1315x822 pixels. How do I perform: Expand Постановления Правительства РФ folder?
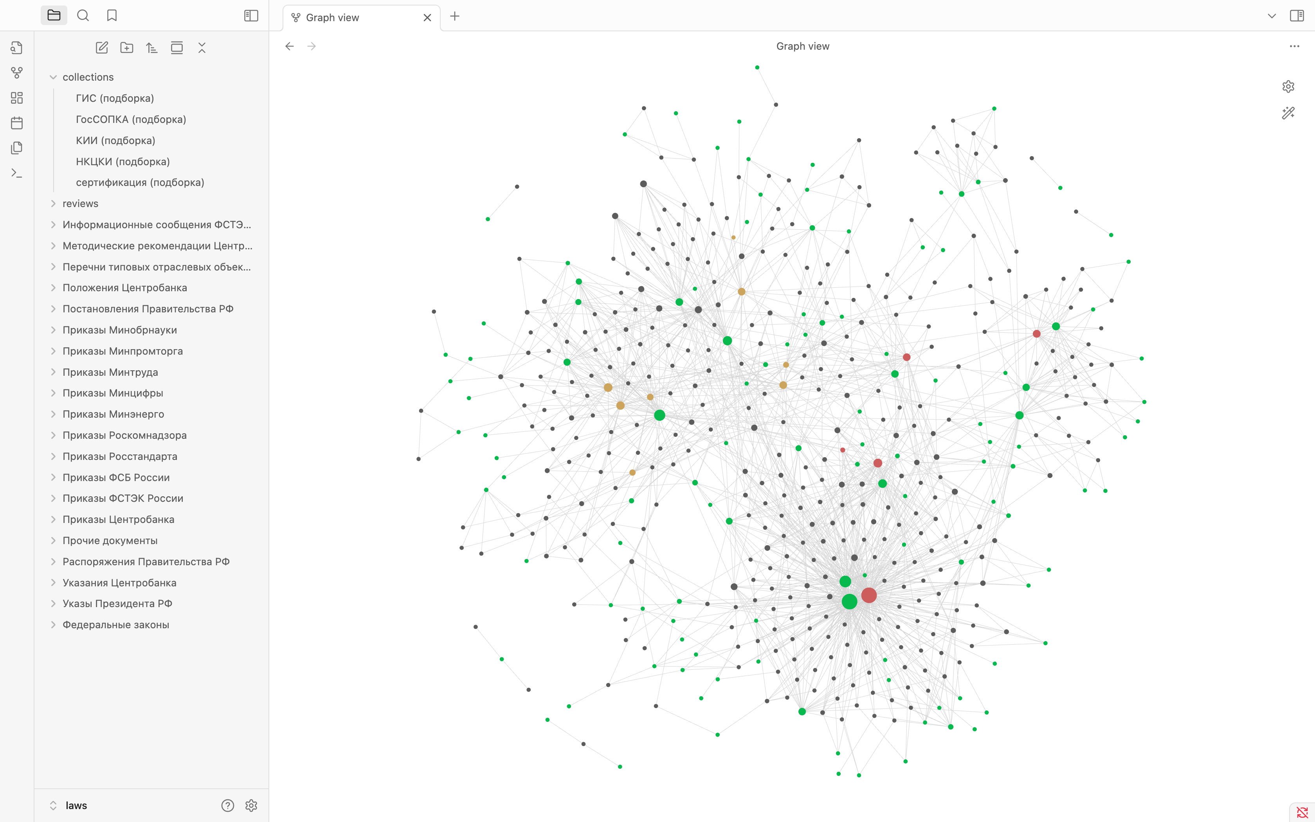point(151,309)
